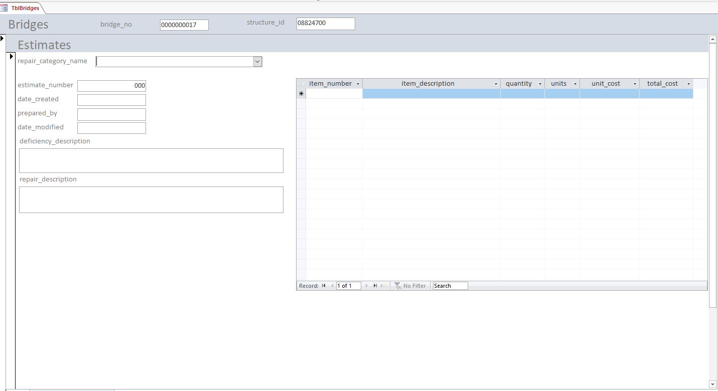
Task: Click the unit_cost column header text
Action: pyautogui.click(x=606, y=84)
